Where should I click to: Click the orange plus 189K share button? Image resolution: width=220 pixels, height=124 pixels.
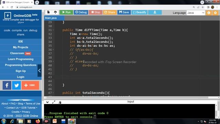coord(30,85)
